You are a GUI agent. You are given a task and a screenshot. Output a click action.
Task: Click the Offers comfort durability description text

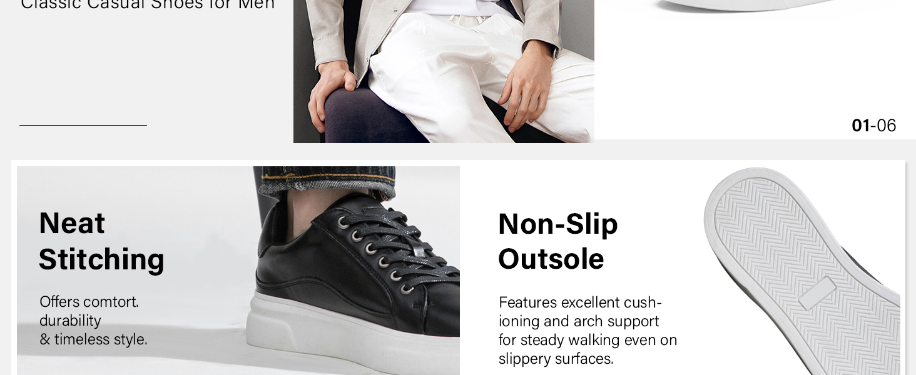pos(93,321)
